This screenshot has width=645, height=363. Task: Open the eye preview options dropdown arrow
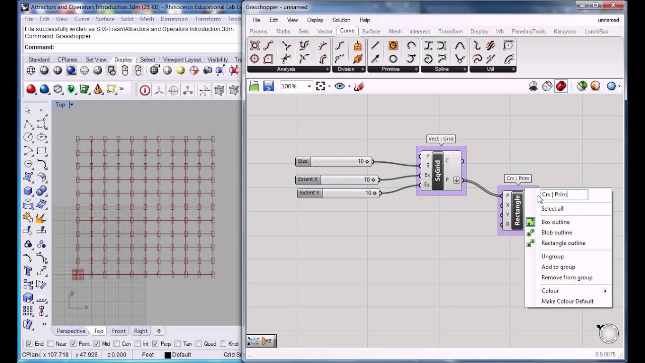(348, 86)
